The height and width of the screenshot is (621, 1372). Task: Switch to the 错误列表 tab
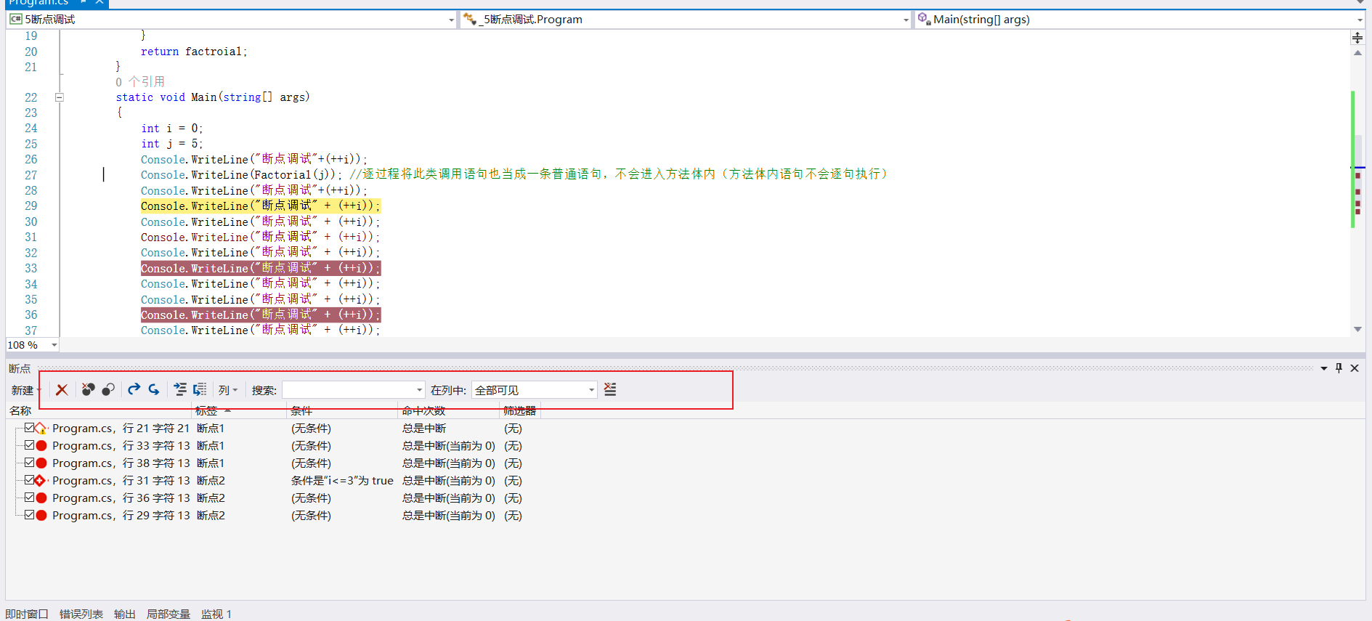81,614
